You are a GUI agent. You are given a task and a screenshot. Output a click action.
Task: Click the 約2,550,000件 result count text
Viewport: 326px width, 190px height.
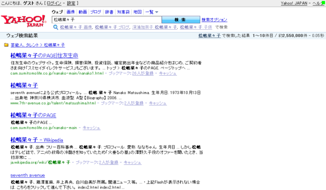(293, 36)
